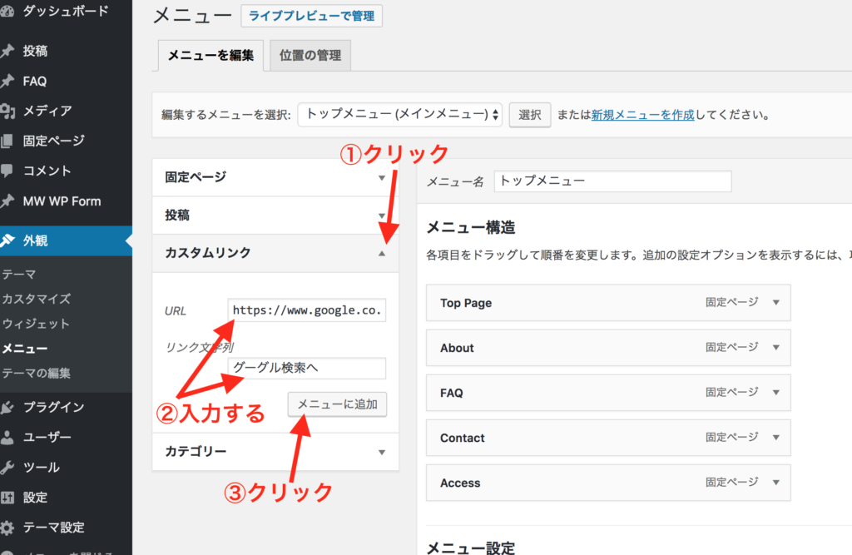This screenshot has height=555, width=852.
Task: Click the 固定ページ pages icon
Action: pyautogui.click(x=7, y=141)
